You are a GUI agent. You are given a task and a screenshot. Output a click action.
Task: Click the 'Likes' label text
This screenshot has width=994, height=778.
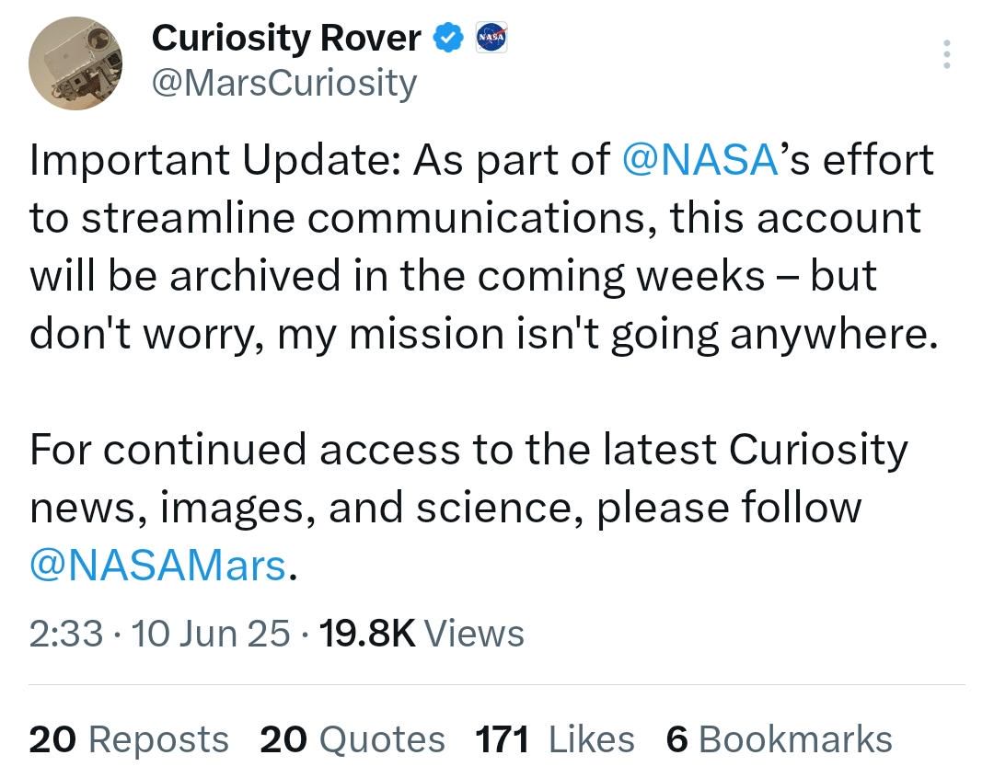(592, 738)
